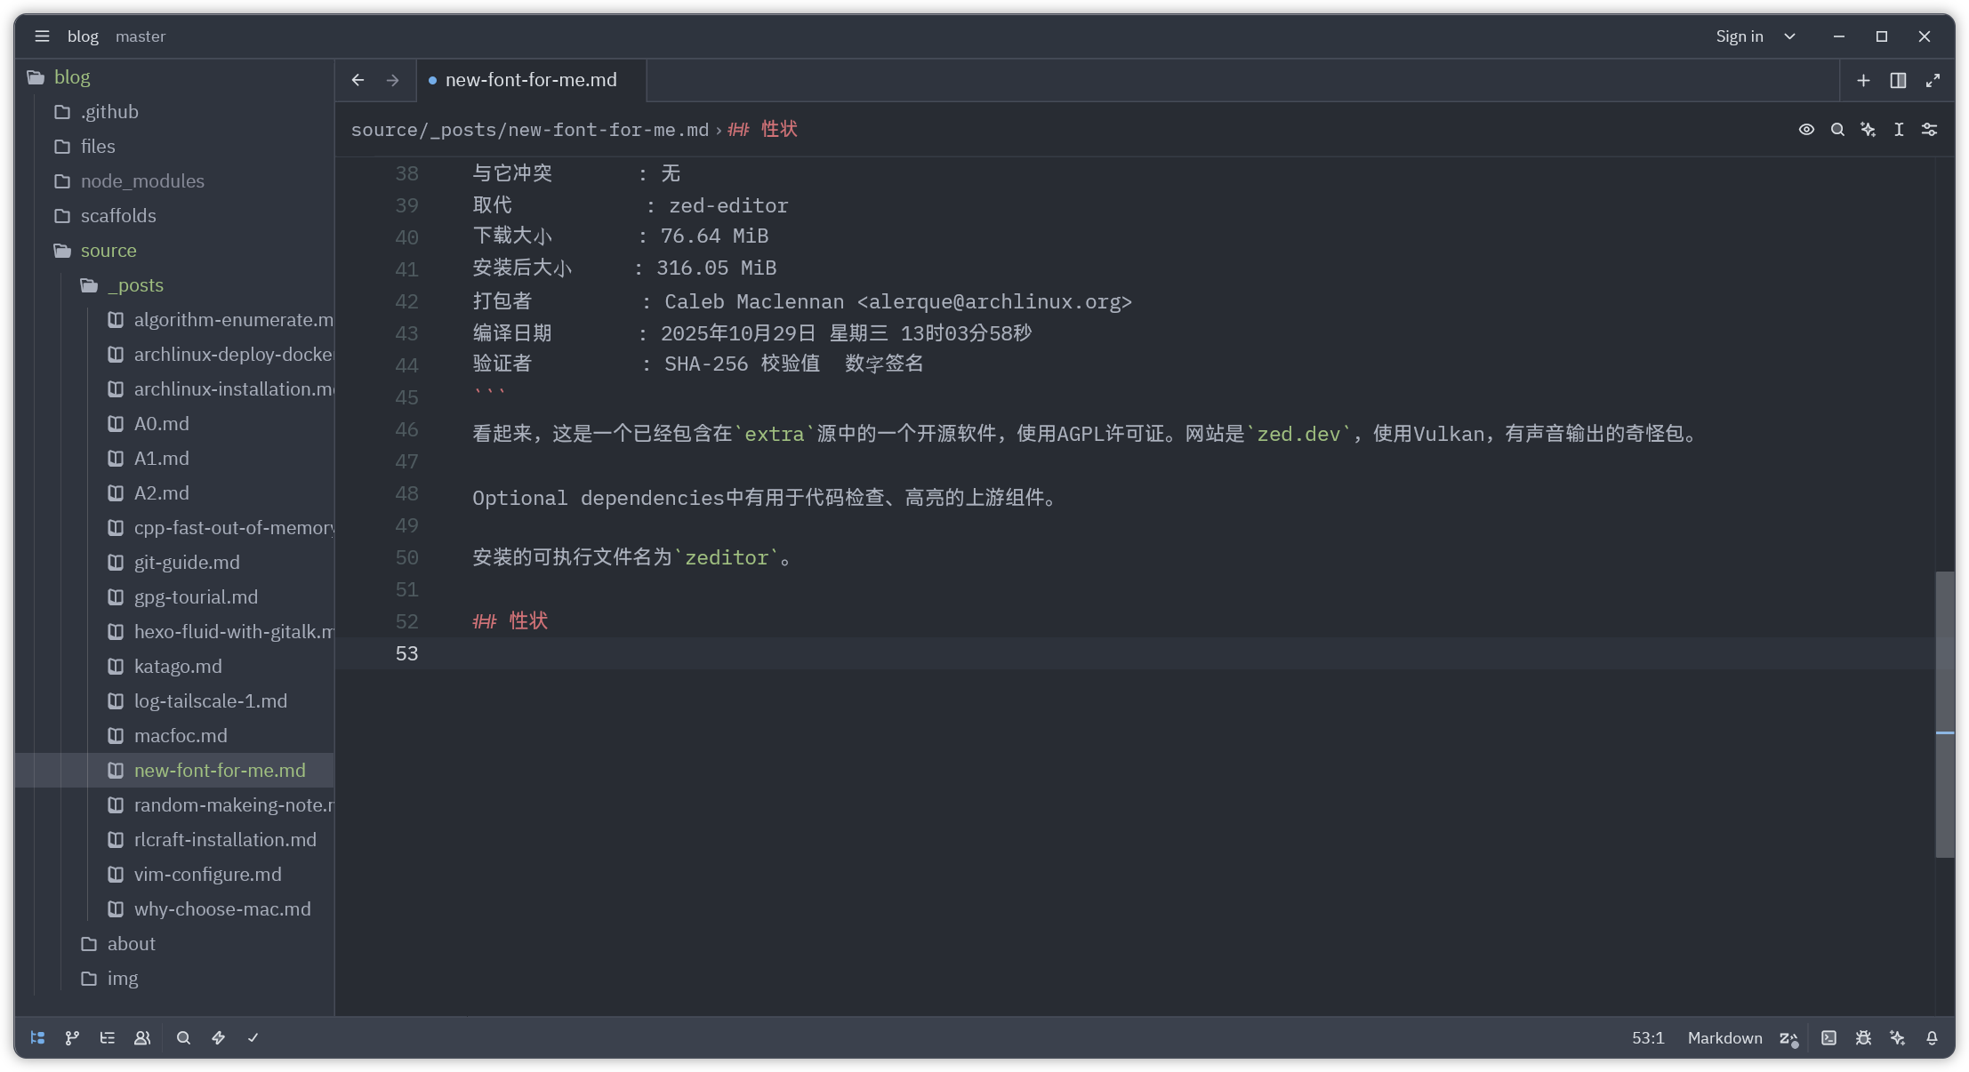Screen dimensions: 1969x1072
Task: Split the editor pane
Action: click(1898, 81)
